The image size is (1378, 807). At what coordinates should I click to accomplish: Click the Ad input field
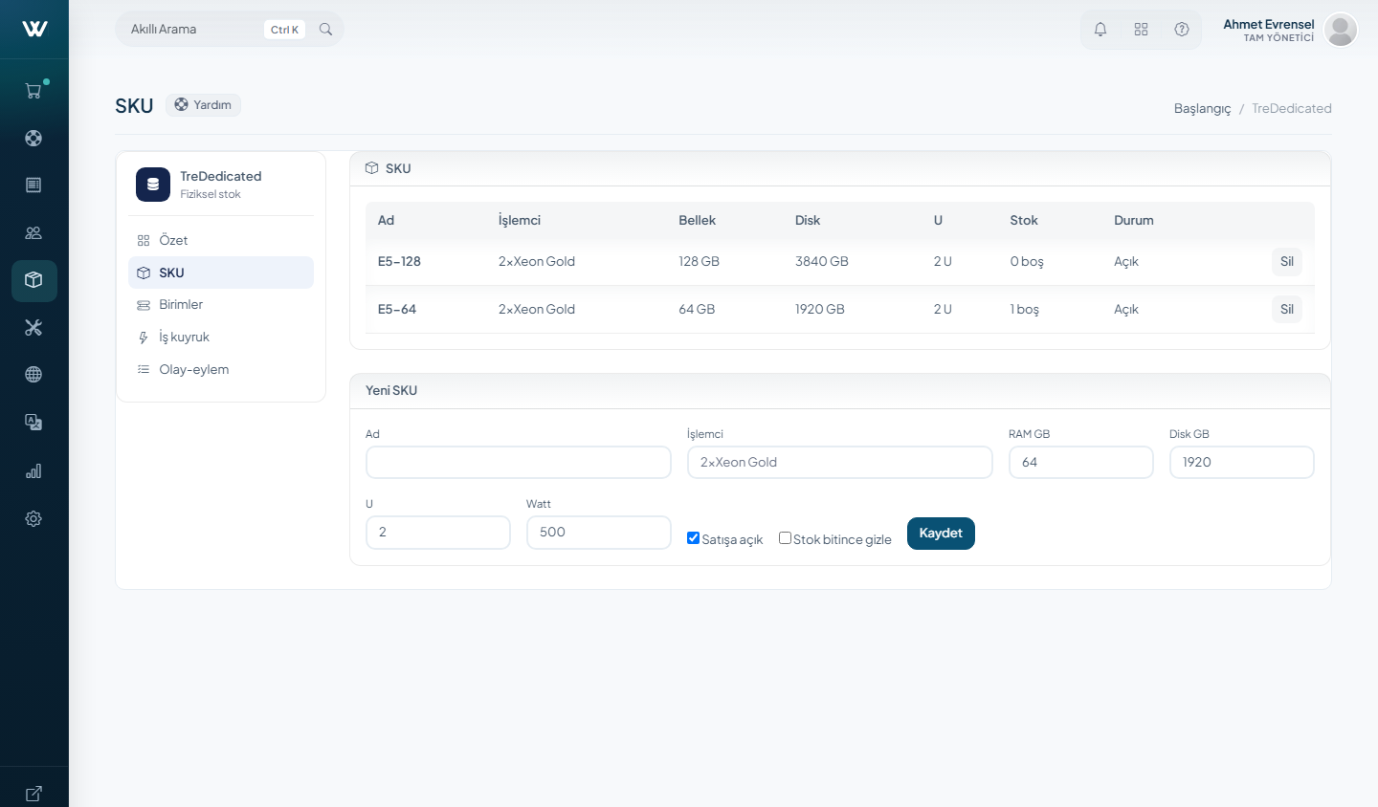pos(519,463)
